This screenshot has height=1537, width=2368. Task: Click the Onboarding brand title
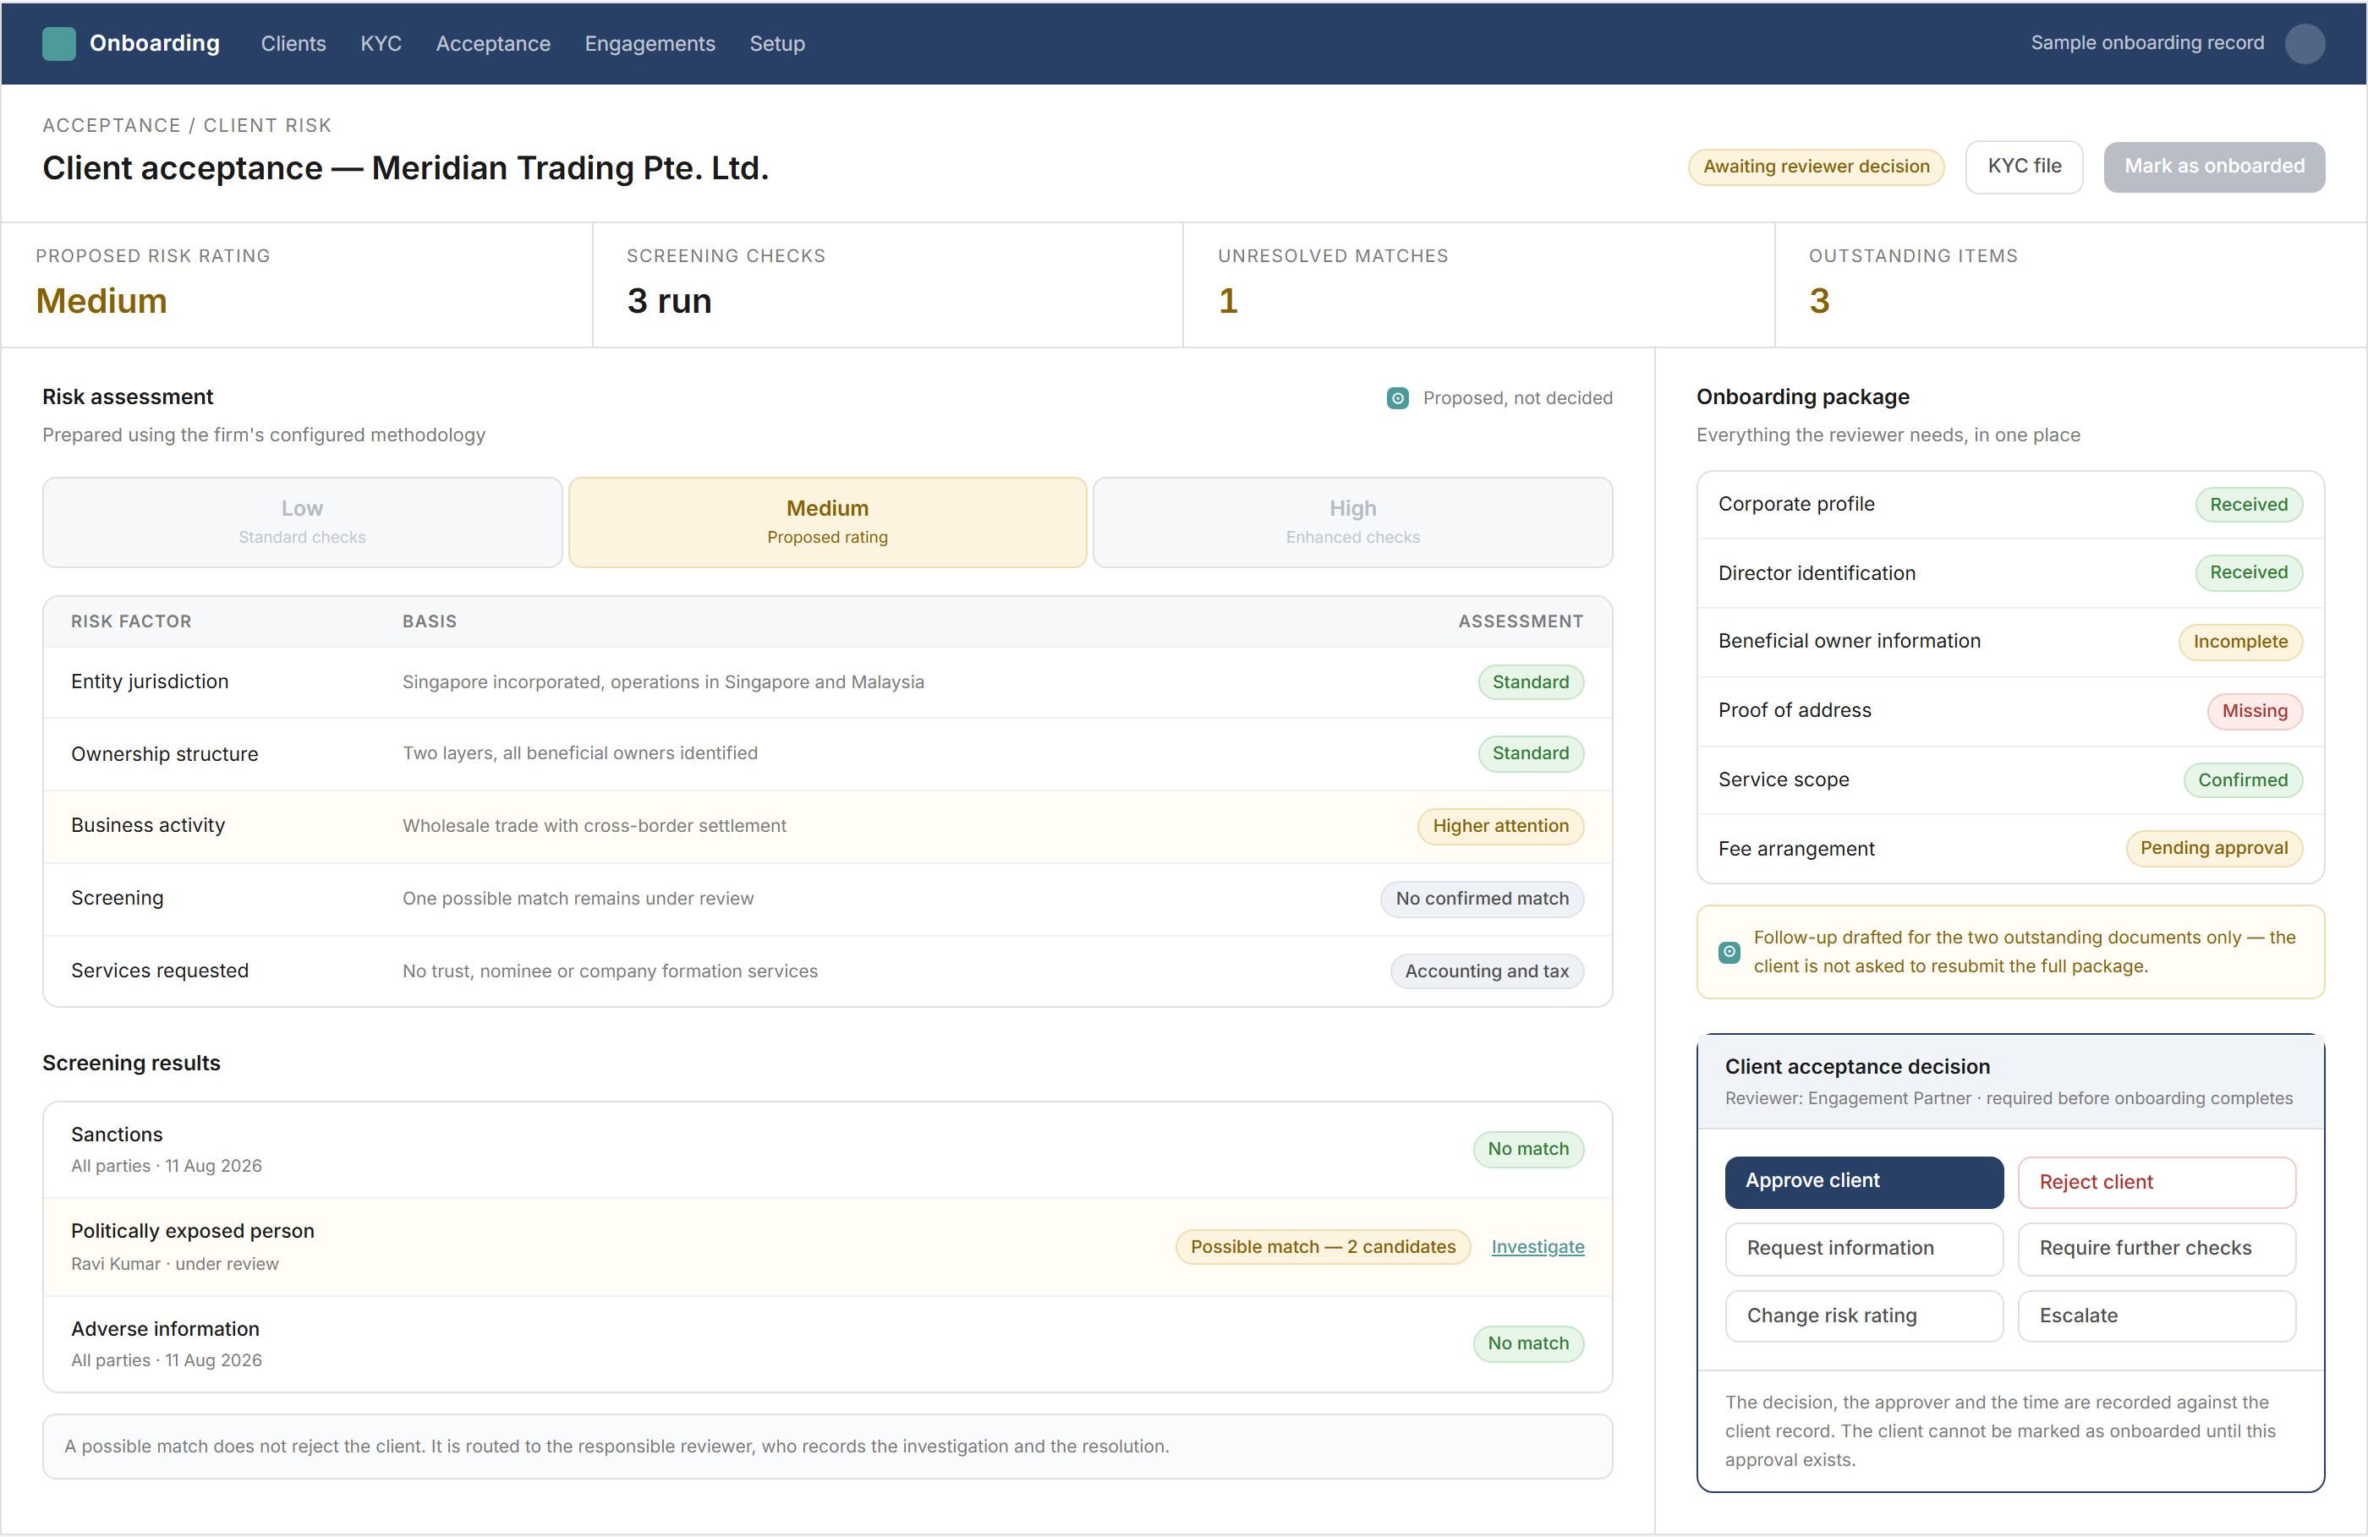pos(154,44)
